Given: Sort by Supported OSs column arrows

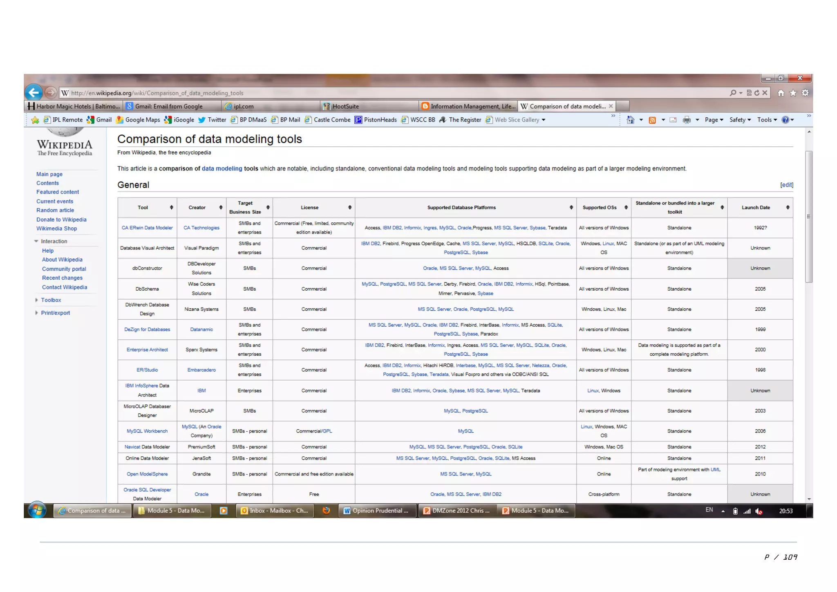Looking at the screenshot, I should (626, 207).
